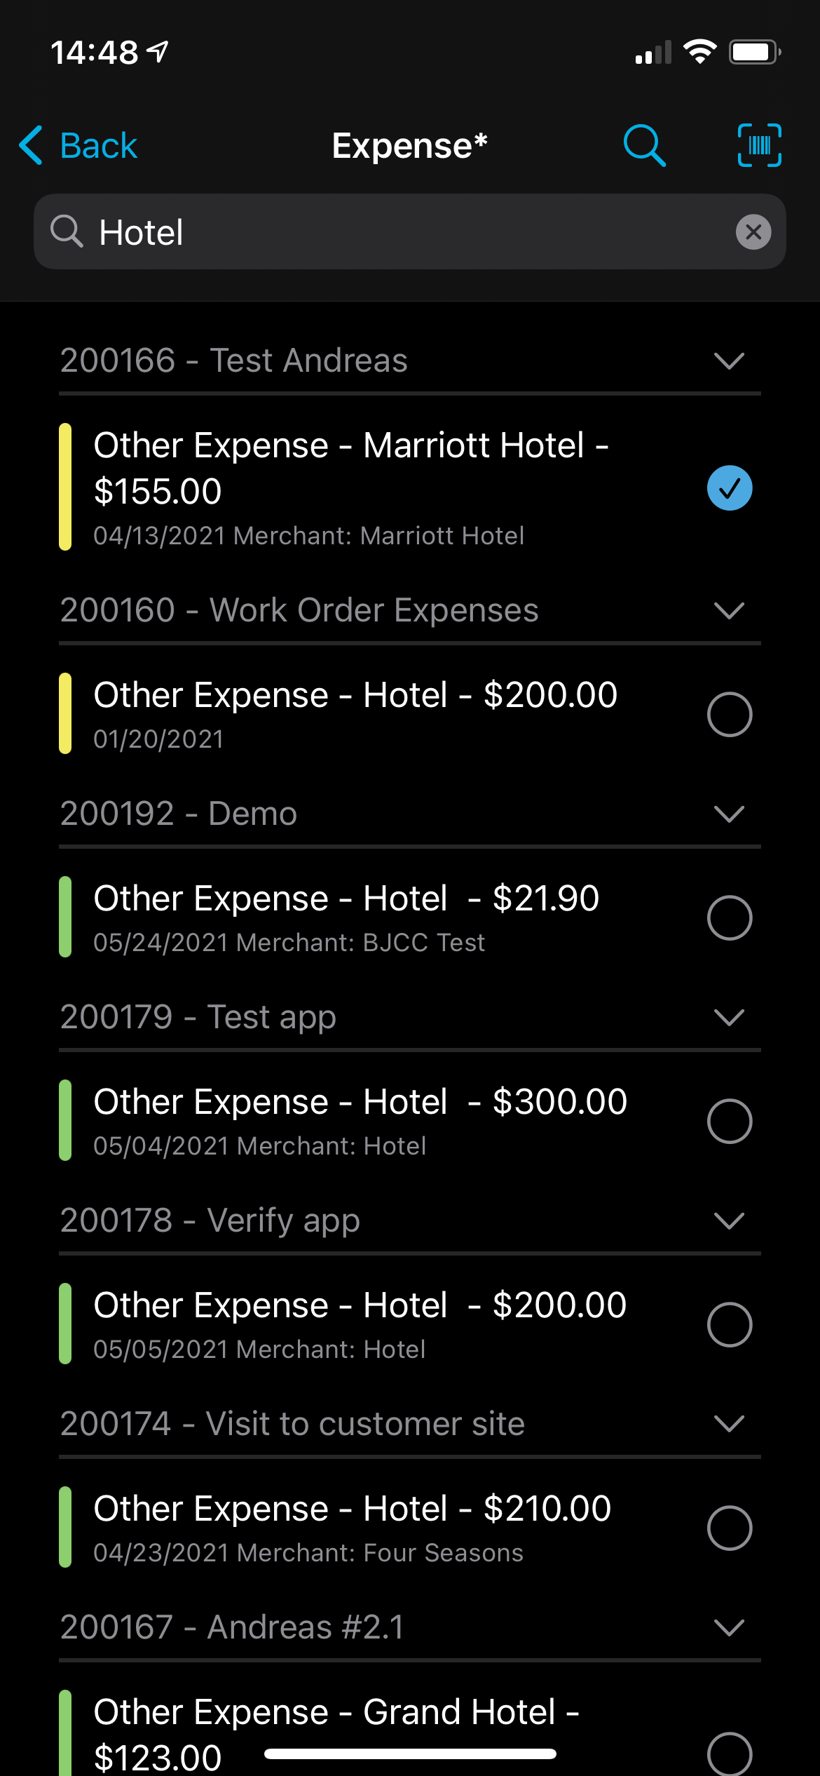Screen dimensions: 820x1776
Task: Tap the search field containing Hotel
Action: pos(406,232)
